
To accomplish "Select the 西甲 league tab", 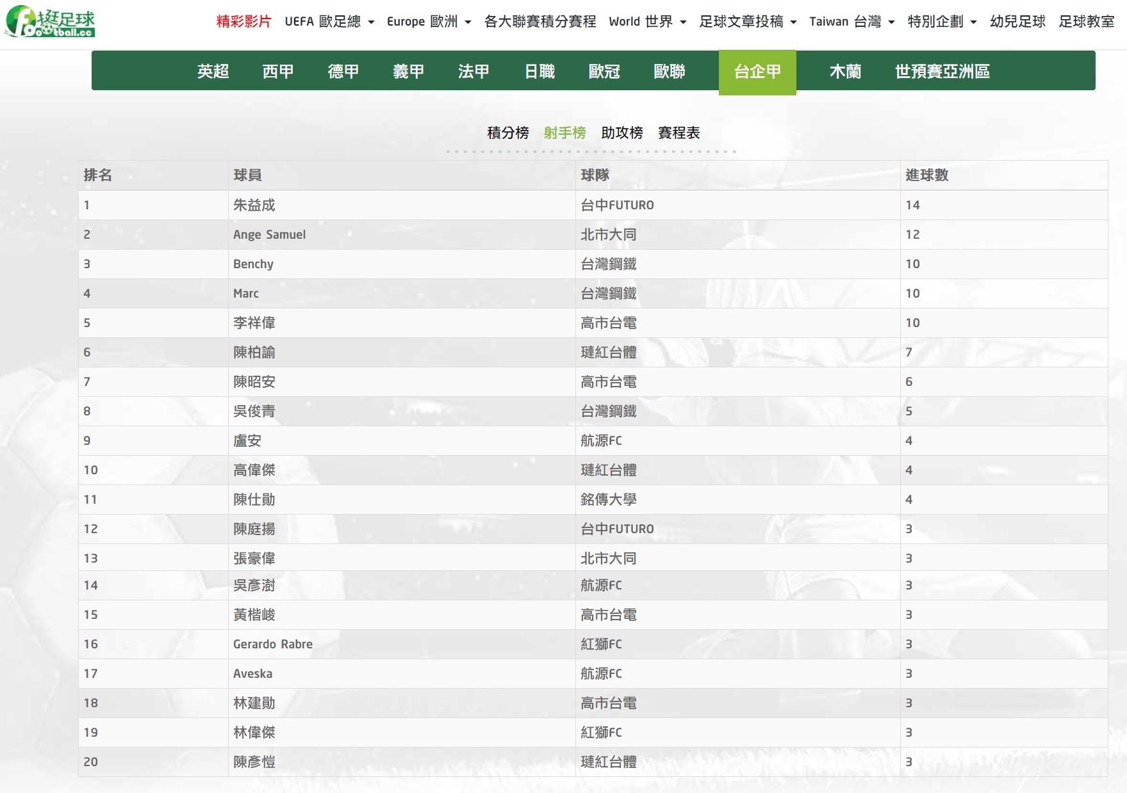I will [278, 71].
